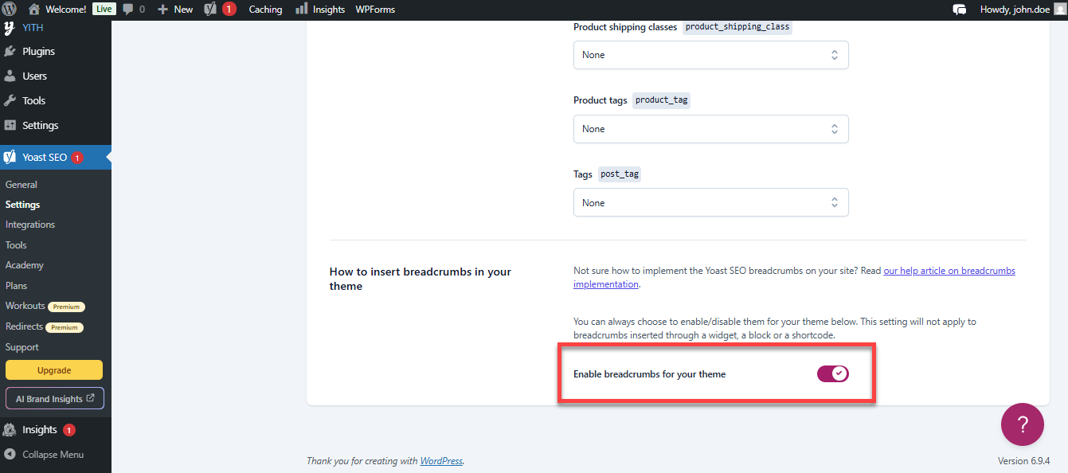Select Integrations in the Yoast SEO submenu
The image size is (1068, 473).
pyautogui.click(x=29, y=224)
